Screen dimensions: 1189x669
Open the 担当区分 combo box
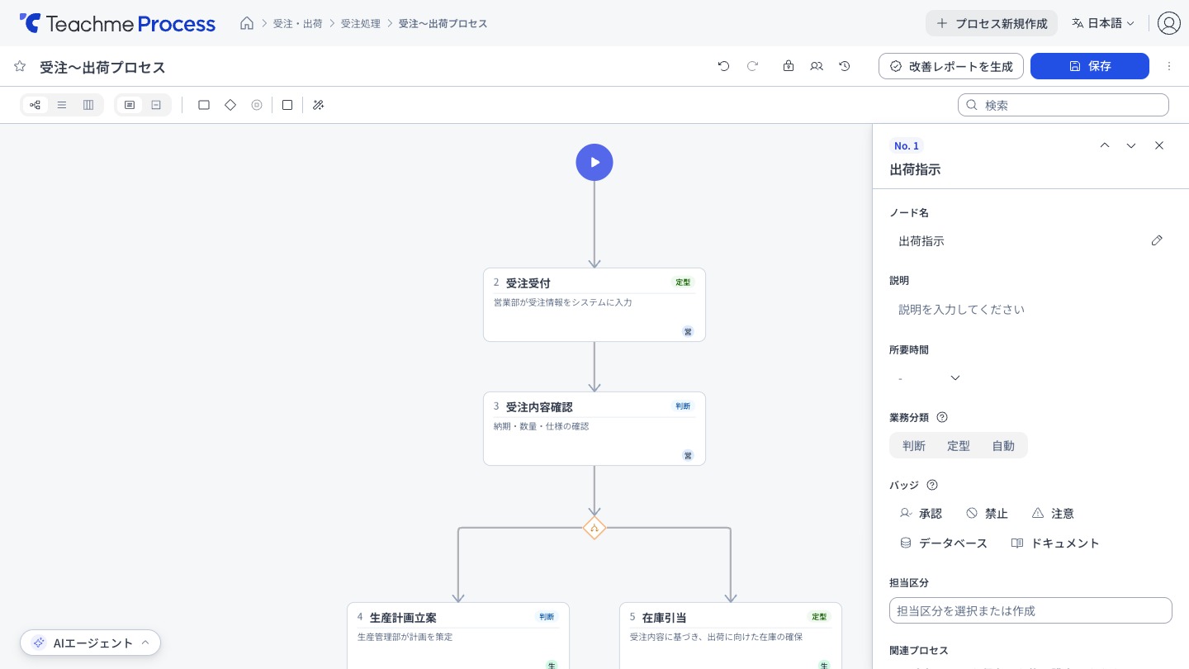[1030, 610]
